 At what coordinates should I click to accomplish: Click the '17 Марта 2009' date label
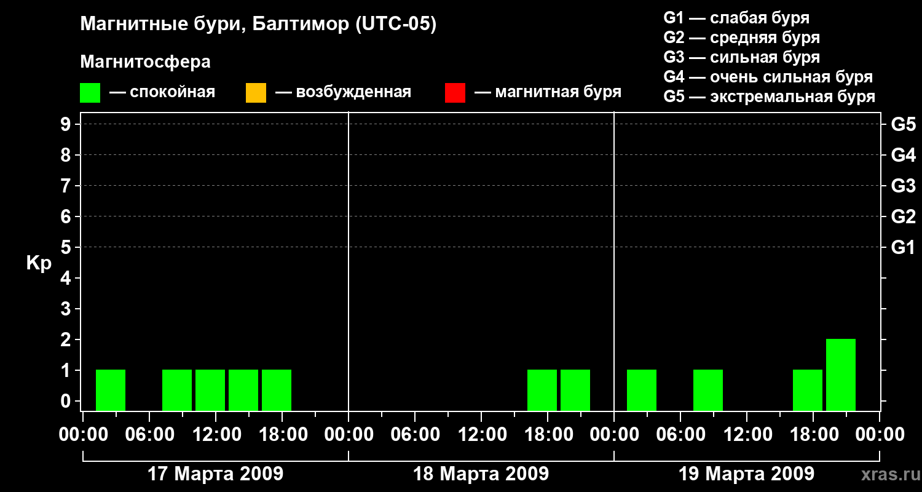click(x=216, y=474)
